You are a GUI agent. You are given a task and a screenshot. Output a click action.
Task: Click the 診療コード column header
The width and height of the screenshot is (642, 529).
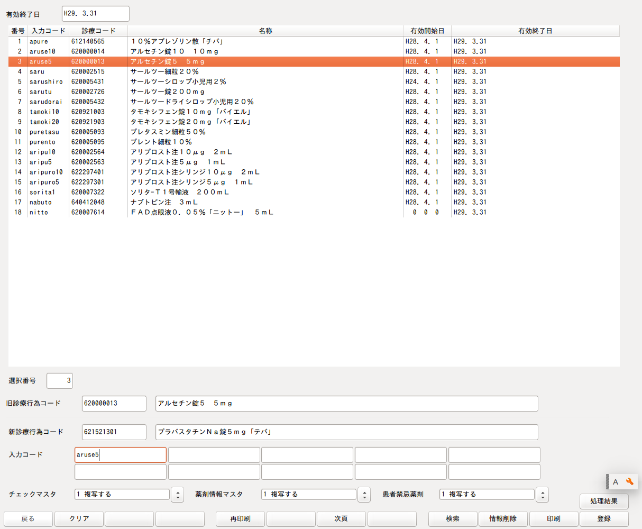pos(98,31)
